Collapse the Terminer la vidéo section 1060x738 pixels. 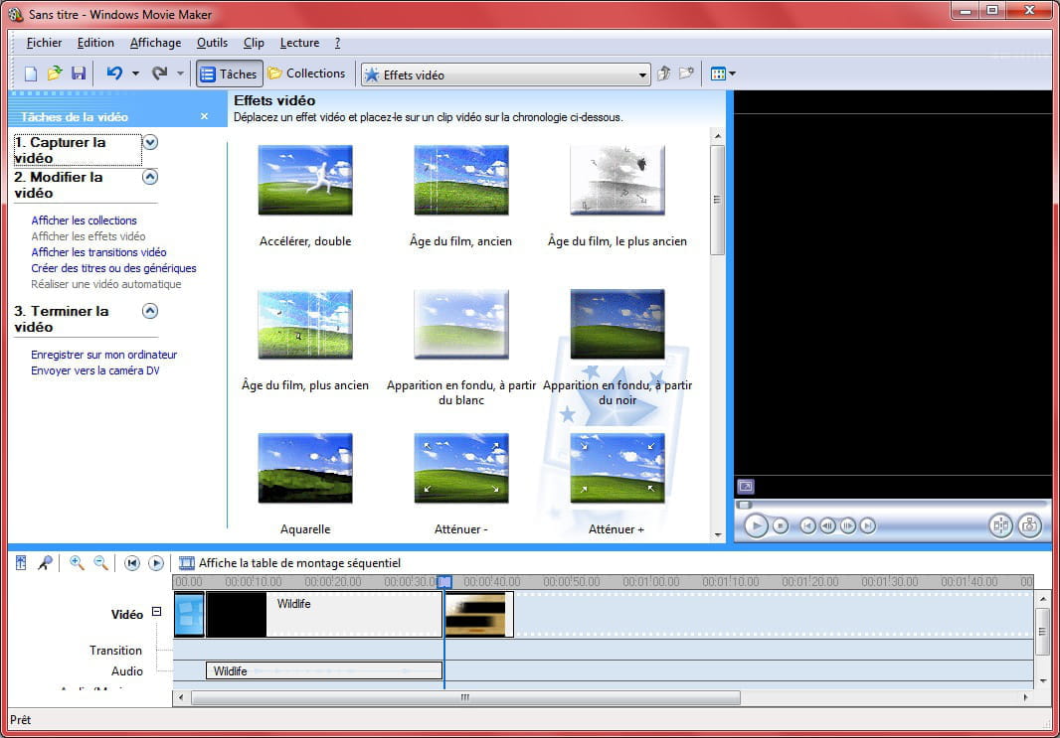coord(150,311)
